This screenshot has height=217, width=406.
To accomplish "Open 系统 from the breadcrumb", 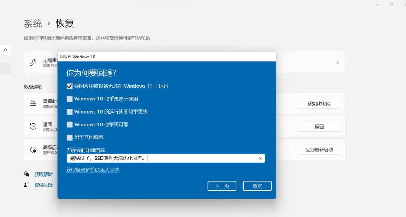I will click(33, 23).
